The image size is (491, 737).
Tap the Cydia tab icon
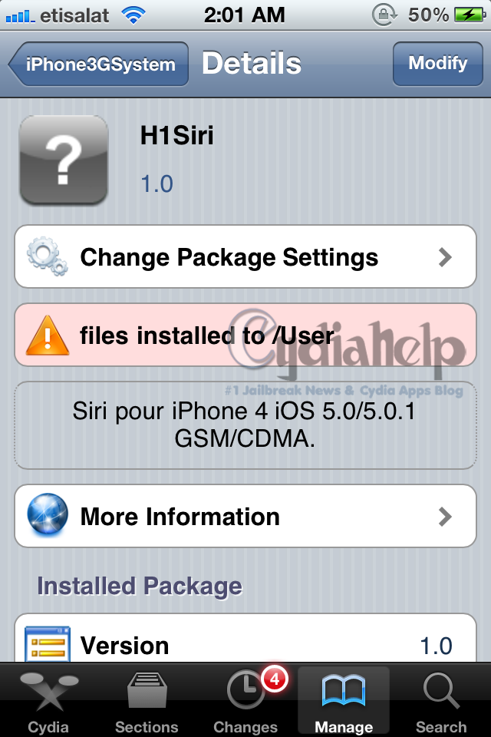pos(48,691)
